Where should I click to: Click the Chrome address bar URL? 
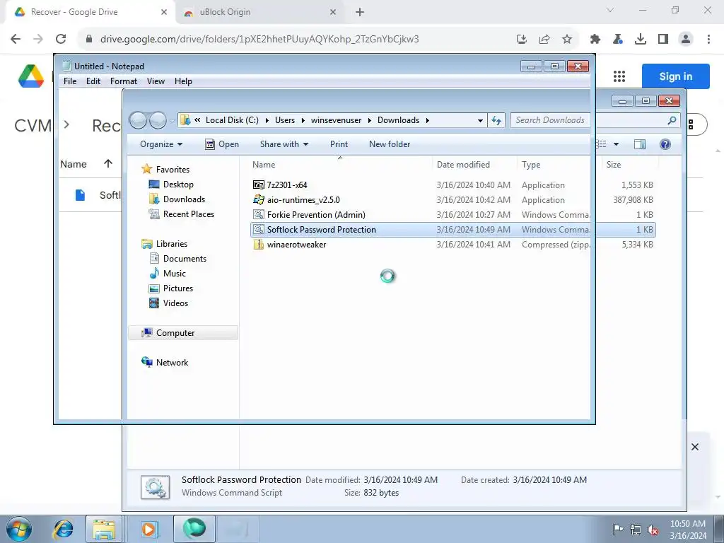pos(259,40)
